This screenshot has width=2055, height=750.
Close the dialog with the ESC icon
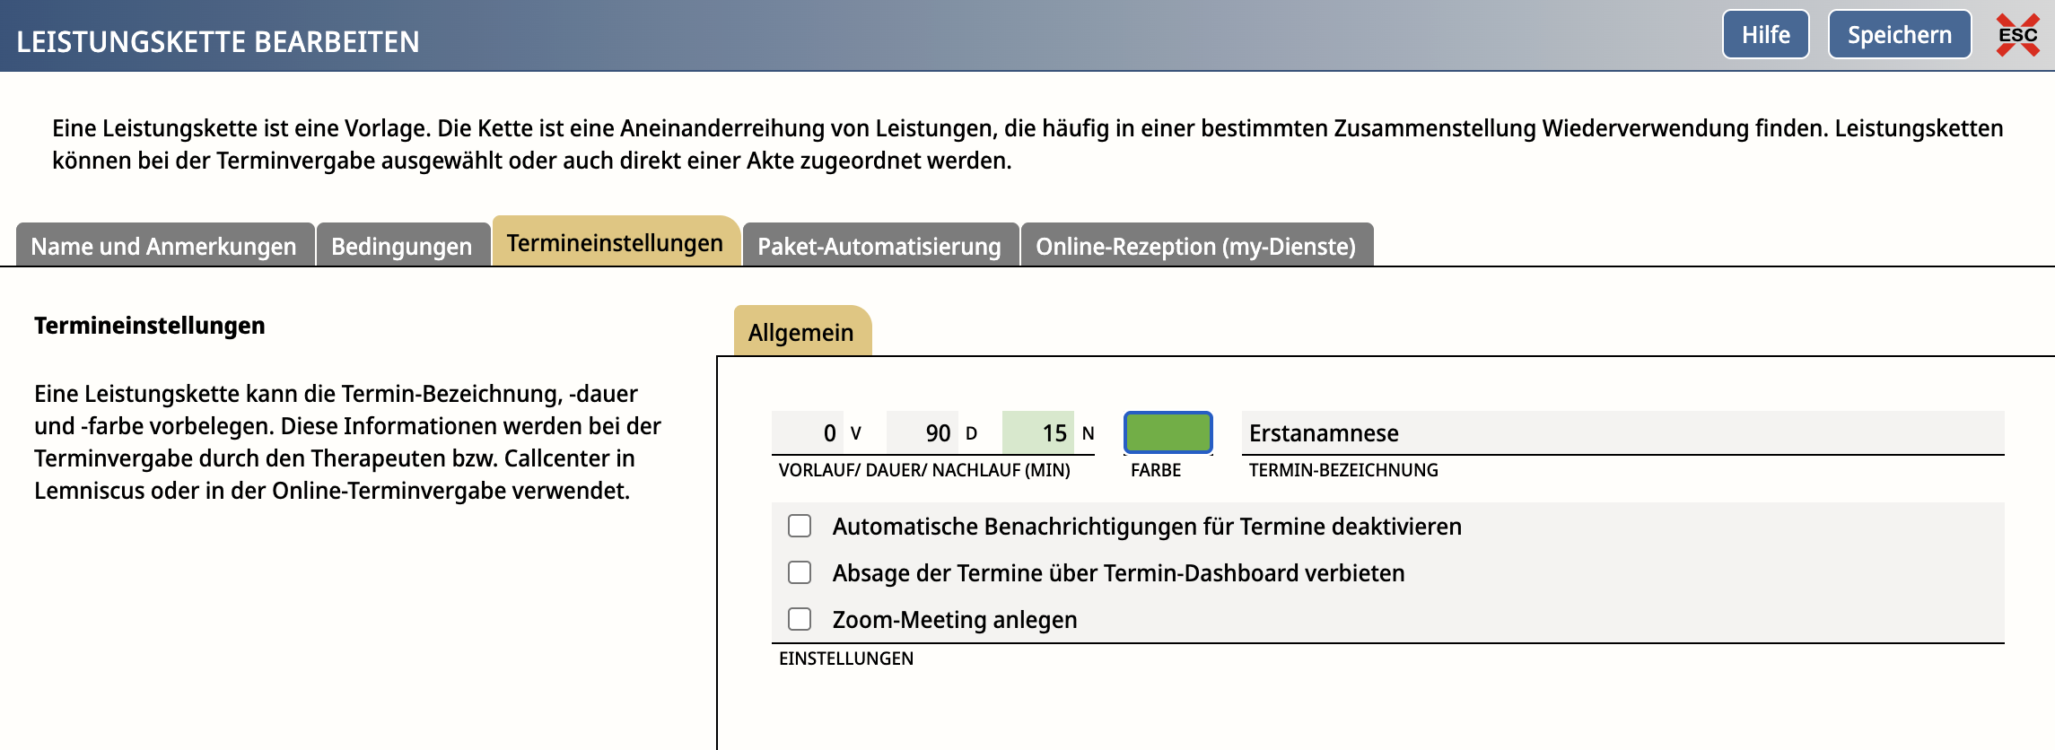point(2017,36)
